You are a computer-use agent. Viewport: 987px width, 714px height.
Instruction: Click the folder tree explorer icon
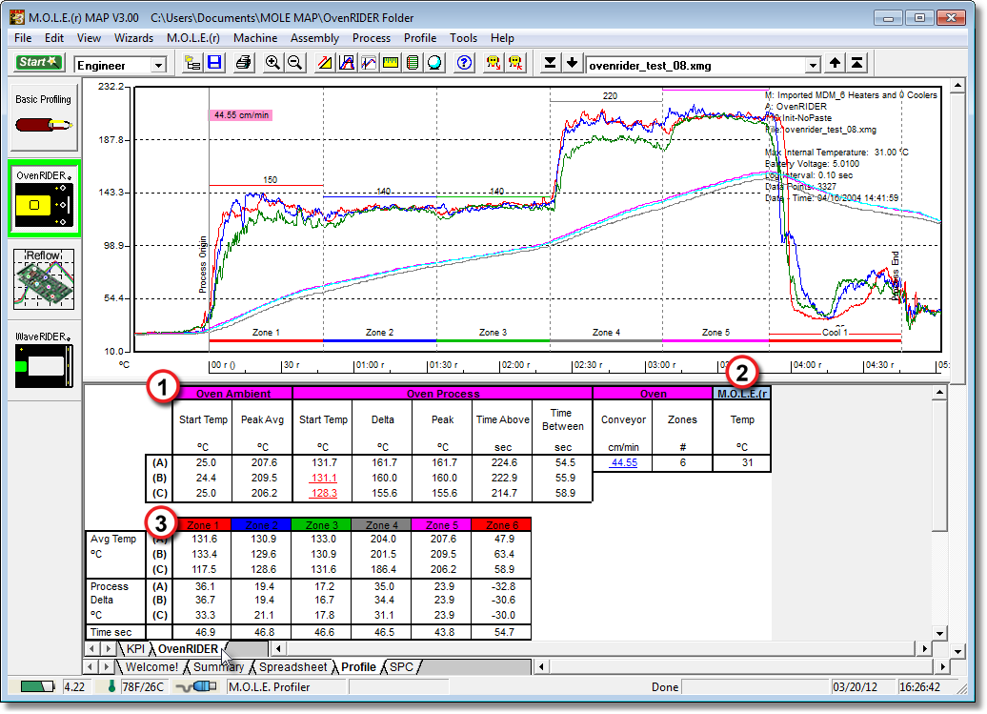pos(192,63)
